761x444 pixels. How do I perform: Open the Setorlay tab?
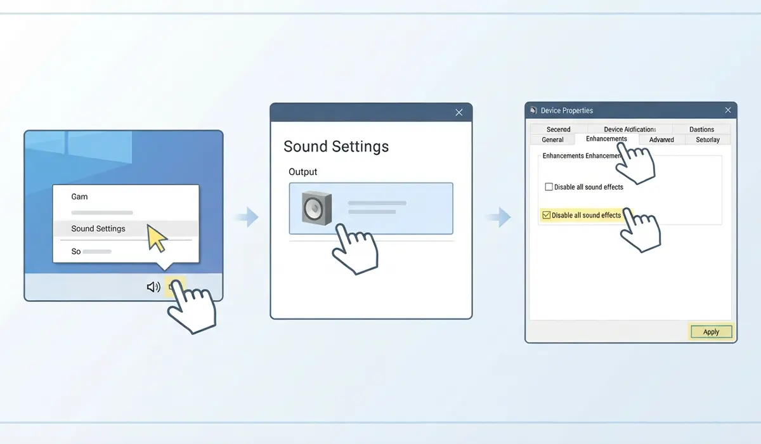point(708,140)
